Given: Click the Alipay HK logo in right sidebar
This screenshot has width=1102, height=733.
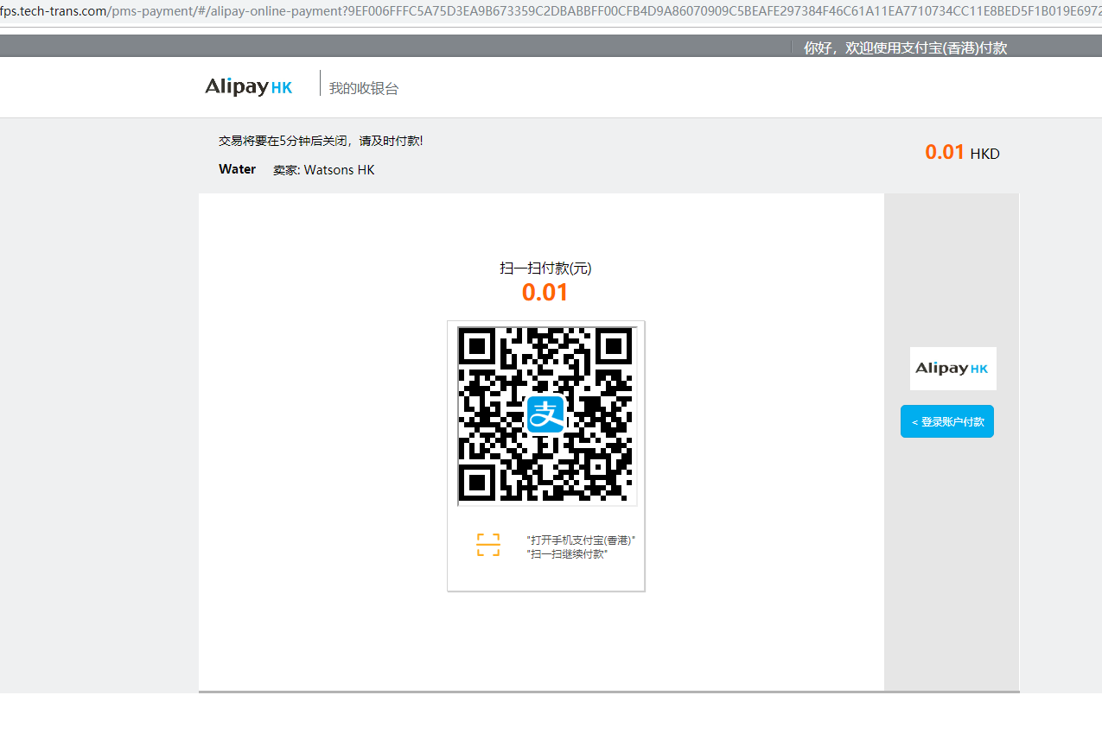Looking at the screenshot, I should click(952, 369).
